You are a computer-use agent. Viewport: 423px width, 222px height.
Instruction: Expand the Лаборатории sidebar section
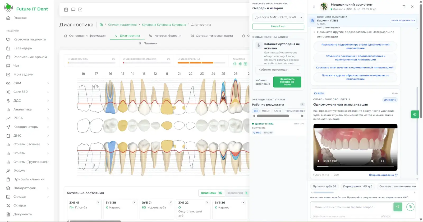[48, 188]
